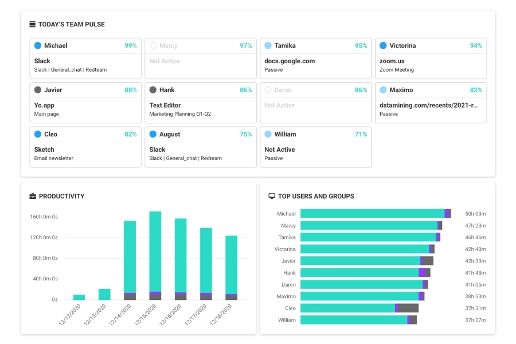Image resolution: width=516 pixels, height=344 pixels.
Task: Click Maximo's light blue status dot
Action: [383, 90]
